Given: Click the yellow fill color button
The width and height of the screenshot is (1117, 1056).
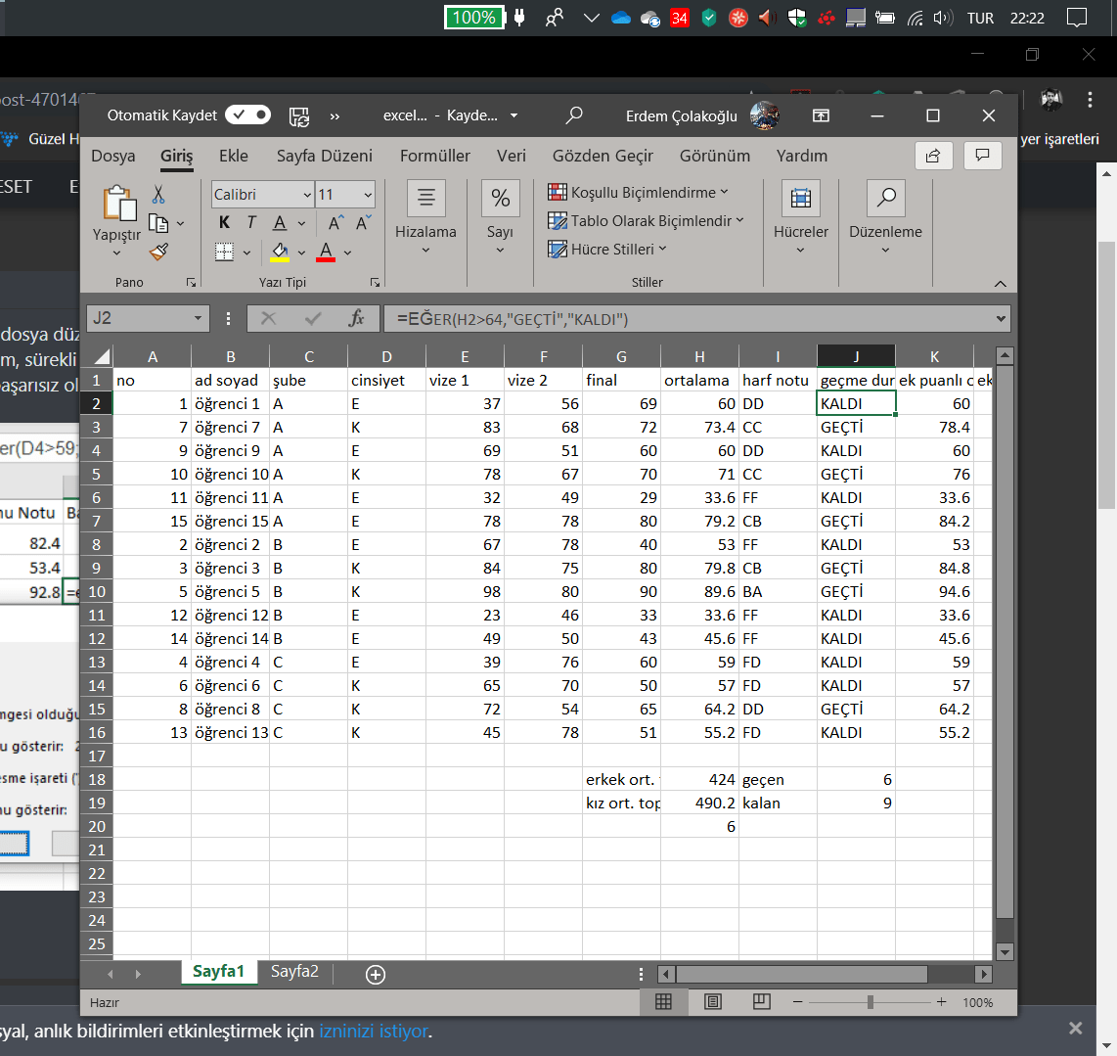Looking at the screenshot, I should pos(280,252).
